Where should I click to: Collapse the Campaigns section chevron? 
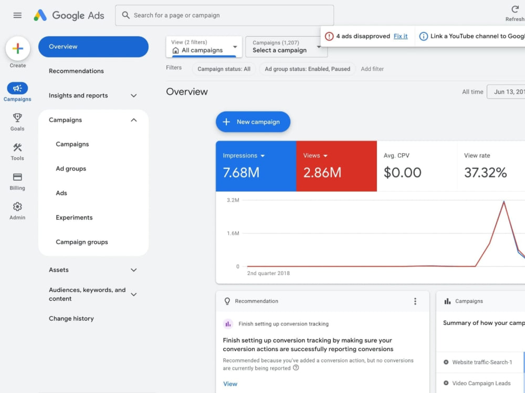coord(133,120)
